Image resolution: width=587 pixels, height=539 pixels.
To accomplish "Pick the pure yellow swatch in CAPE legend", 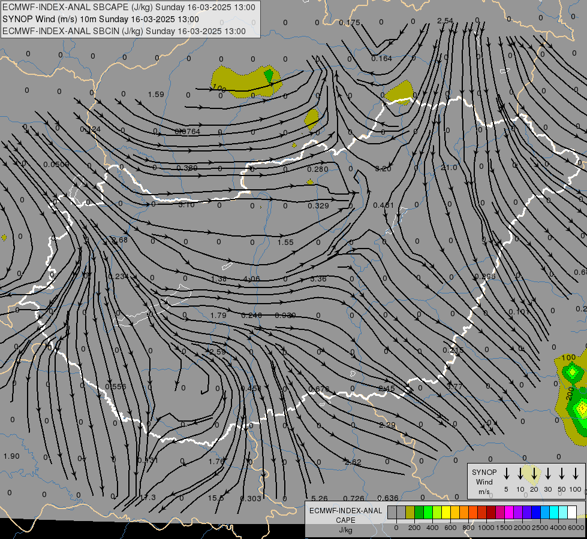I will tap(446, 513).
